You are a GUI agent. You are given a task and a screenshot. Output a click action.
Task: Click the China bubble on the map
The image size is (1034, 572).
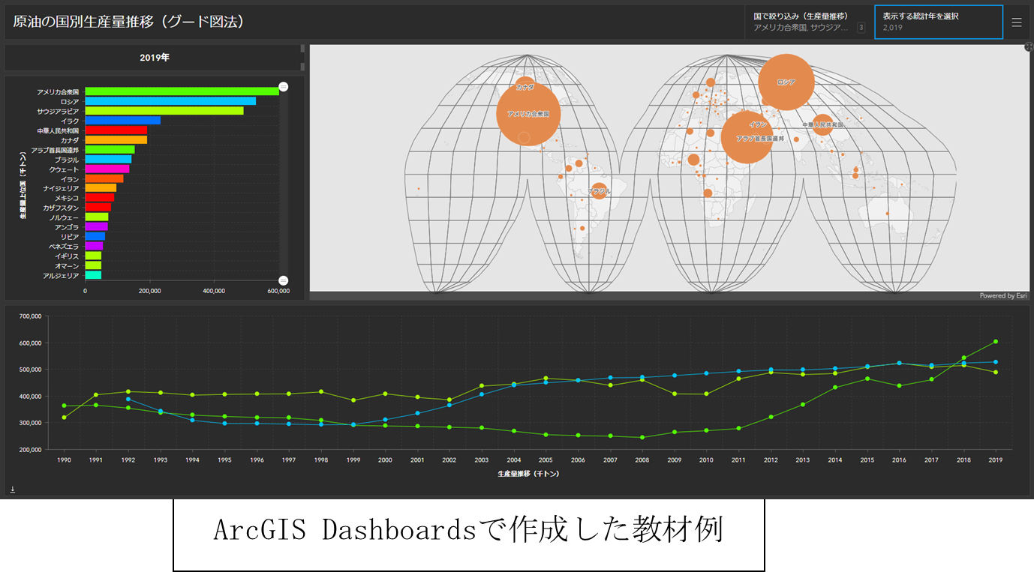822,125
